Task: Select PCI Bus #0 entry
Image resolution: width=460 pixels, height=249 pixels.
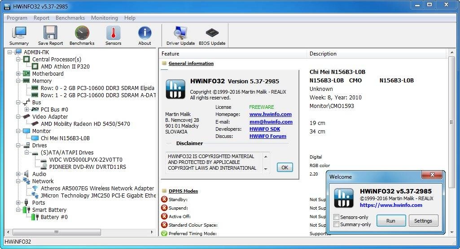Action: [x=54, y=109]
